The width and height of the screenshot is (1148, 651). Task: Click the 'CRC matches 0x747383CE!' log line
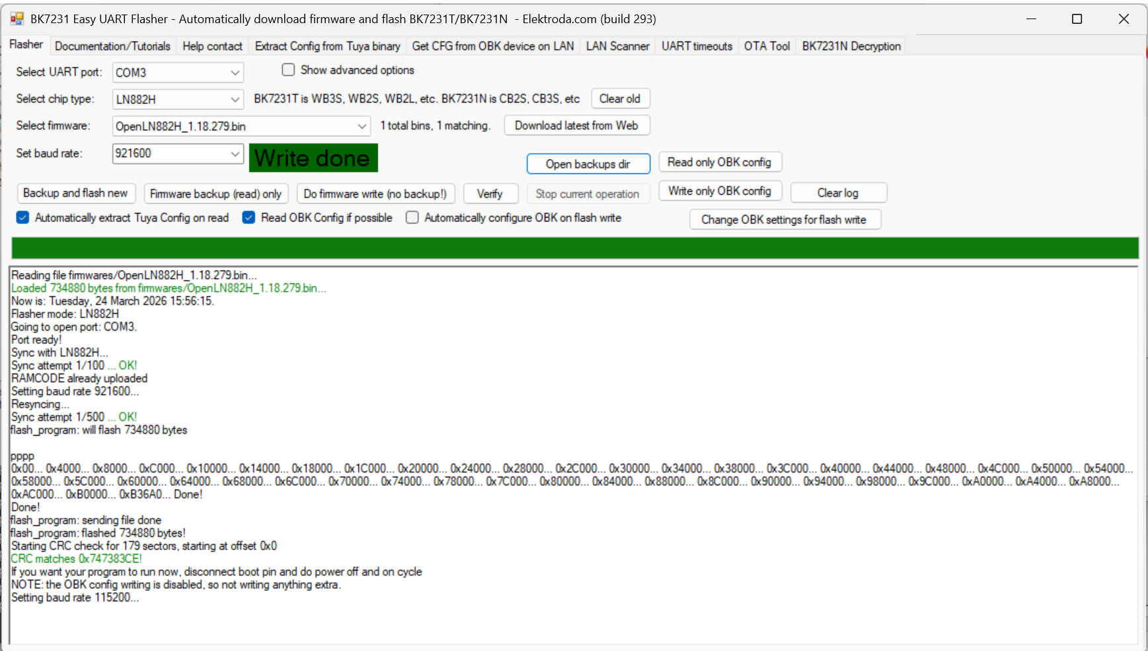(x=77, y=558)
